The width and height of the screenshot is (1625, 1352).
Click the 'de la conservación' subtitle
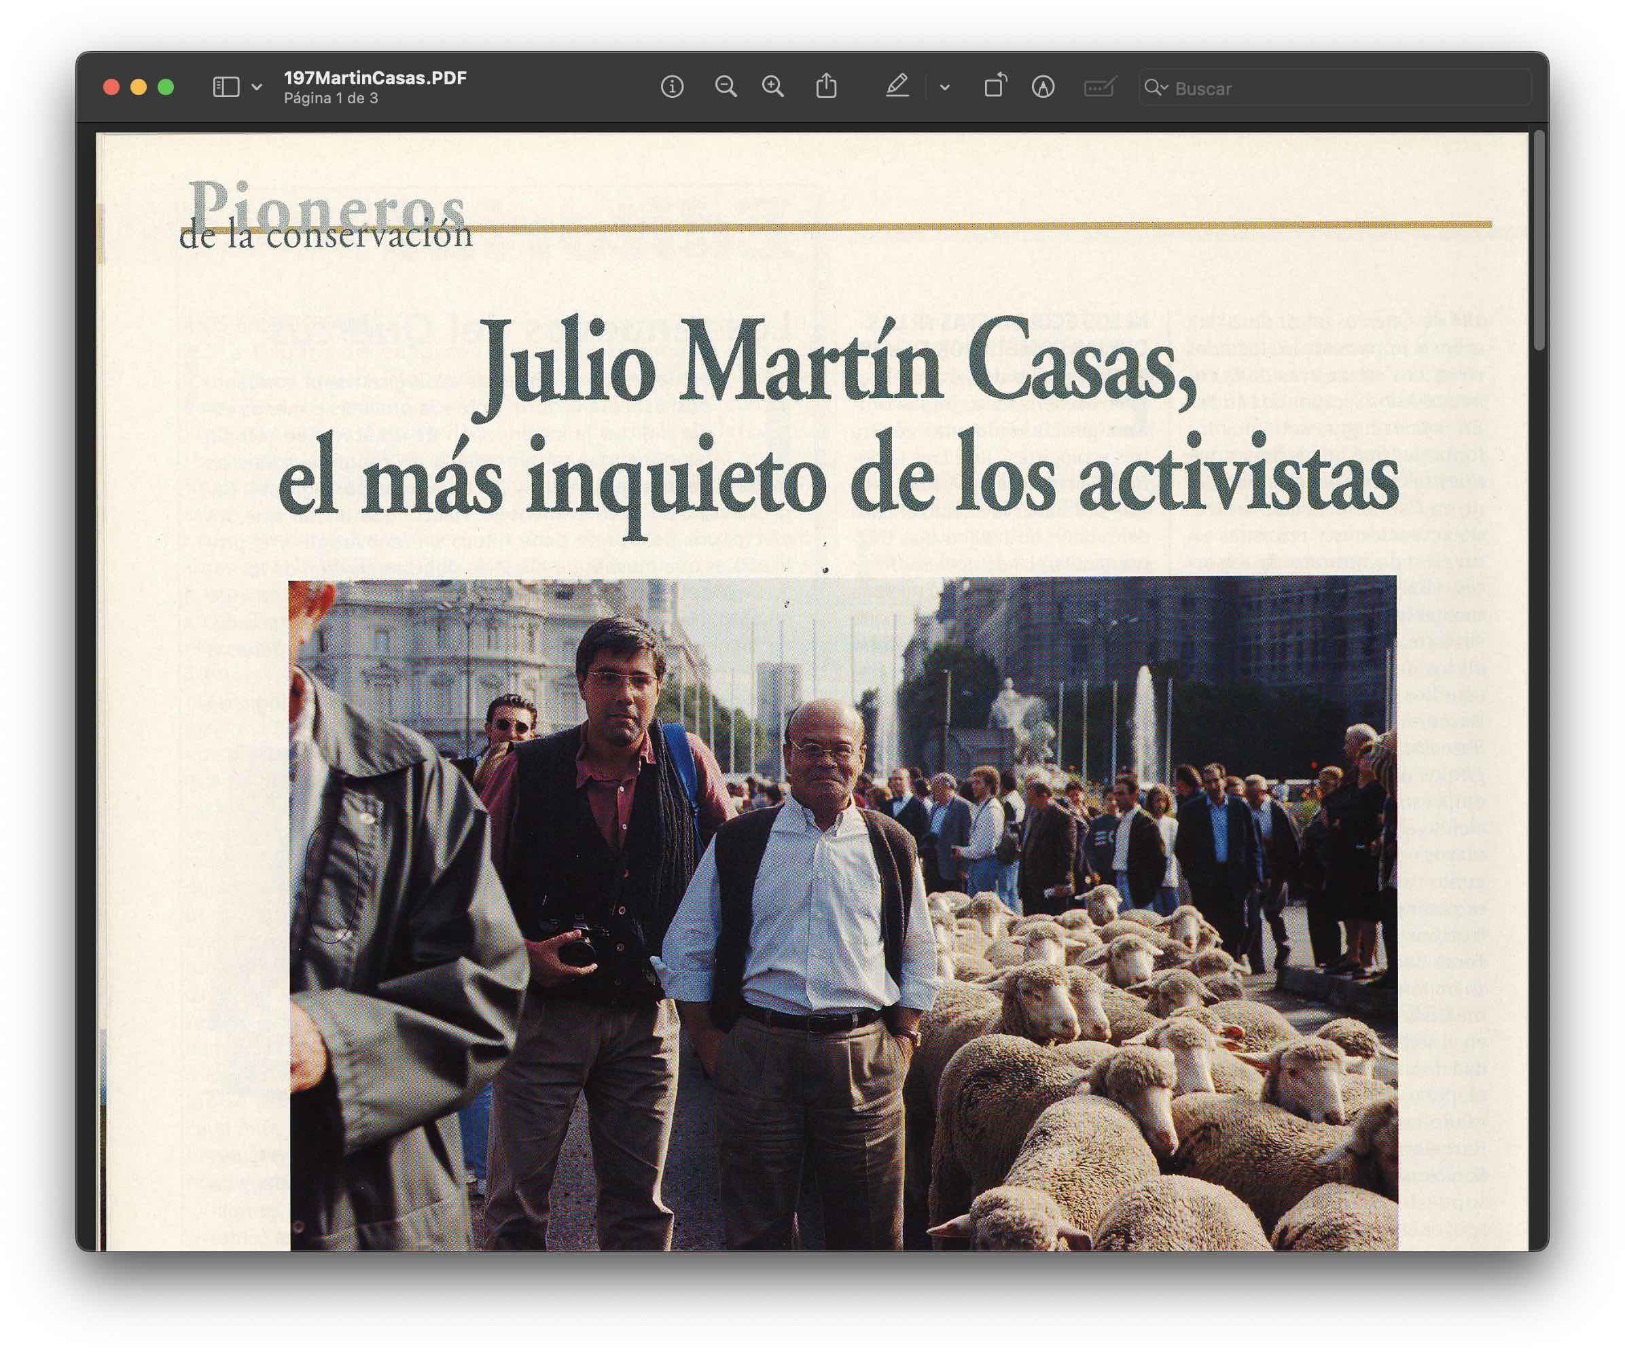tap(326, 235)
